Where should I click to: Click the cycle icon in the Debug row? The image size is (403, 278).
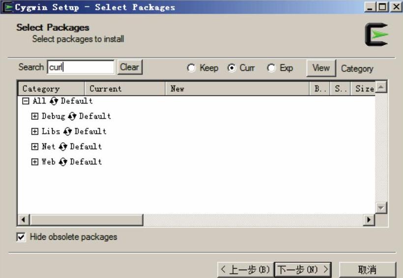pyautogui.click(x=72, y=116)
